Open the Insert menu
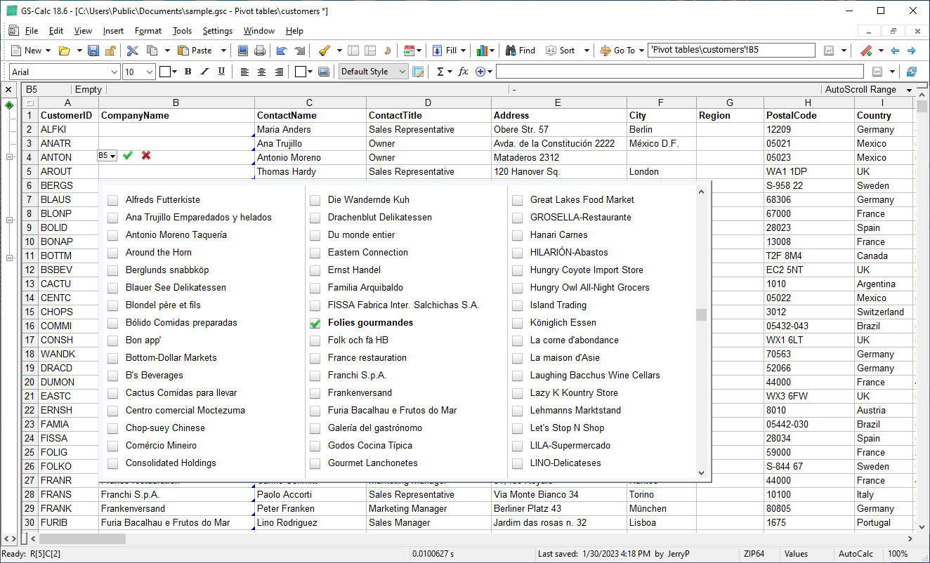This screenshot has width=930, height=563. click(113, 31)
